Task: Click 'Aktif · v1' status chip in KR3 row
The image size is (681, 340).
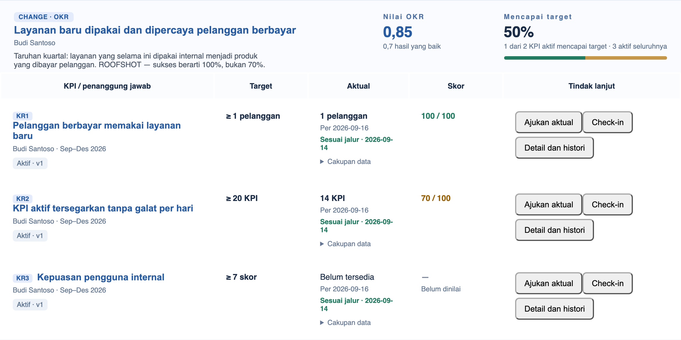Action: 30,305
